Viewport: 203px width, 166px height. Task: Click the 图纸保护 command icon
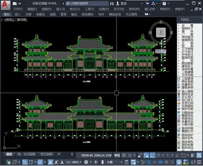click(179, 135)
